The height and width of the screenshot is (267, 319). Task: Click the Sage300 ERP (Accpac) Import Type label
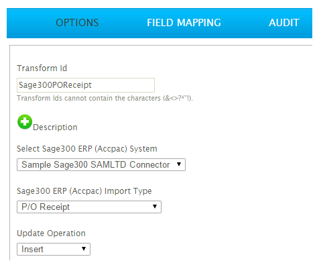click(x=84, y=191)
